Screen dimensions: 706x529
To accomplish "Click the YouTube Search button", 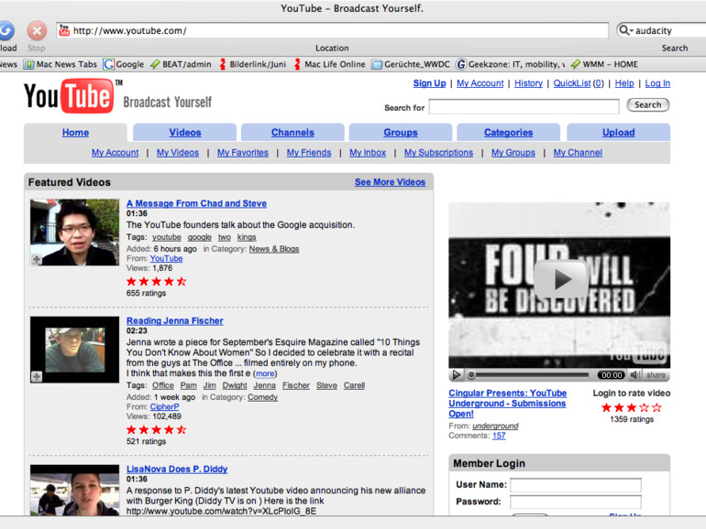I will [648, 104].
